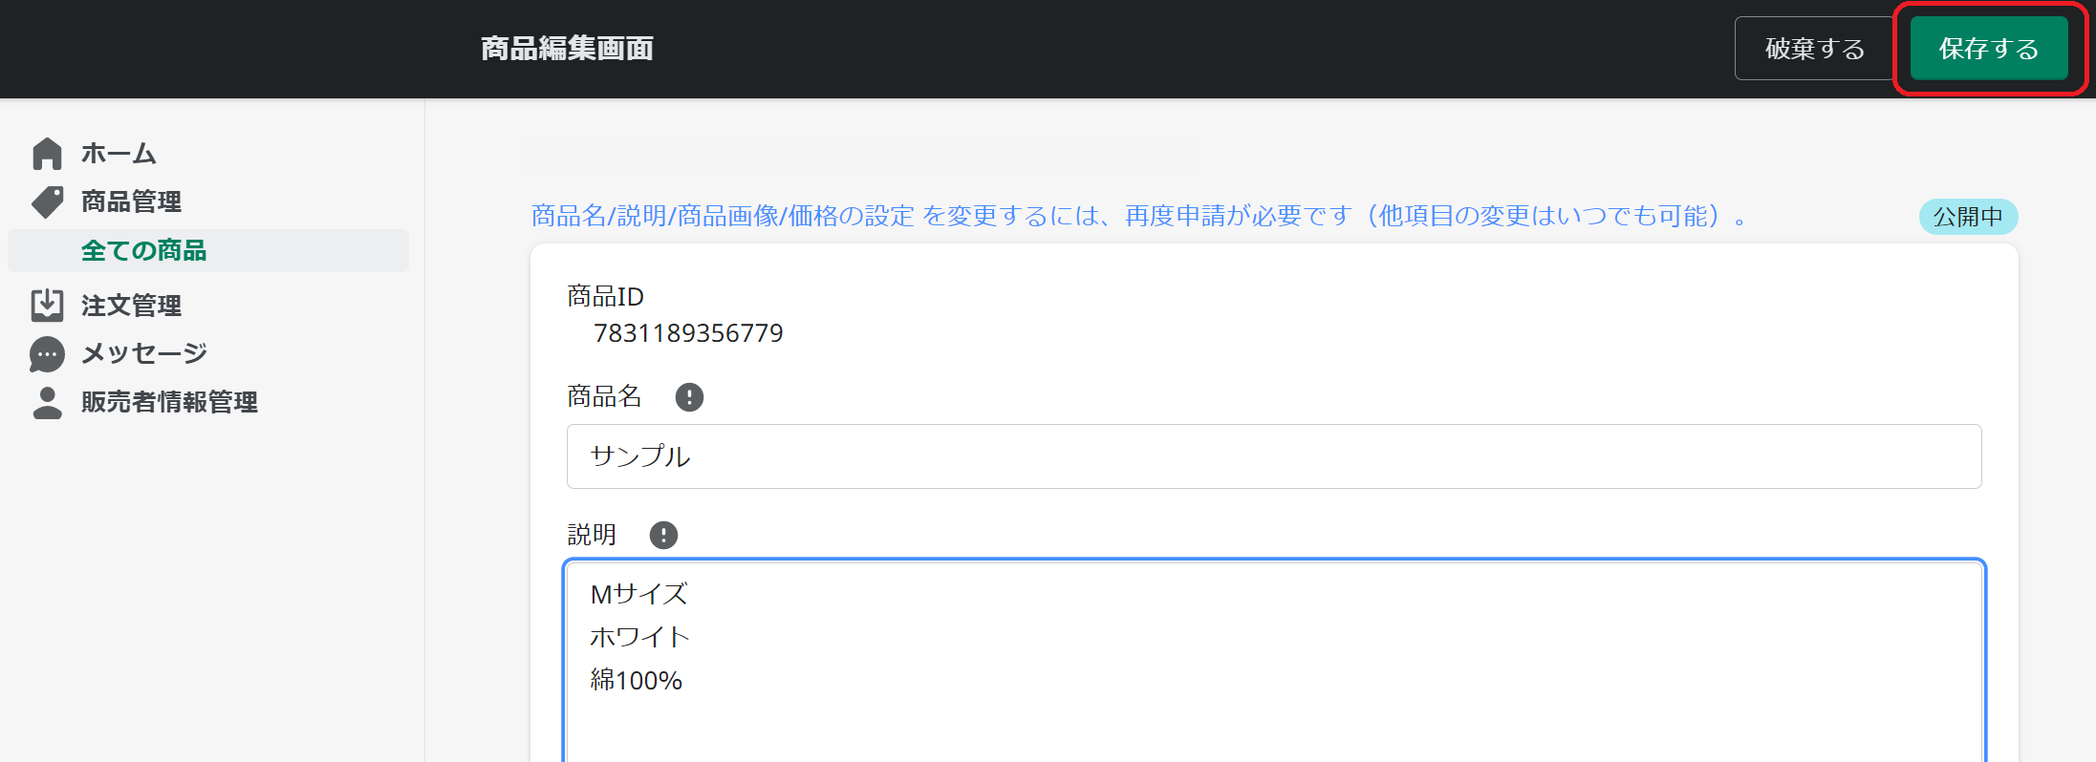Go to ホーム in the sidebar

[119, 154]
